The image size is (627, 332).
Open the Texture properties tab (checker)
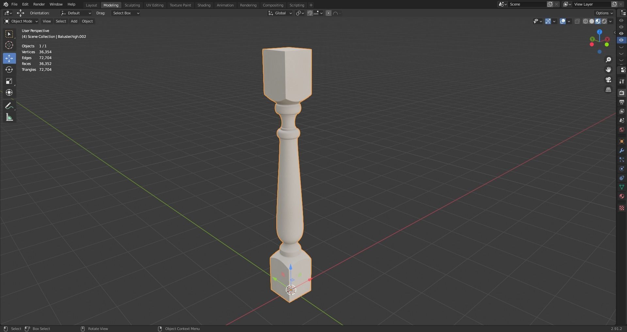622,208
